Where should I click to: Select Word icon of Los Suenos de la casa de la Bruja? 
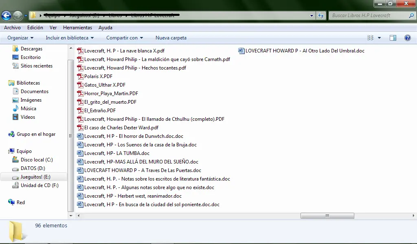(80, 145)
